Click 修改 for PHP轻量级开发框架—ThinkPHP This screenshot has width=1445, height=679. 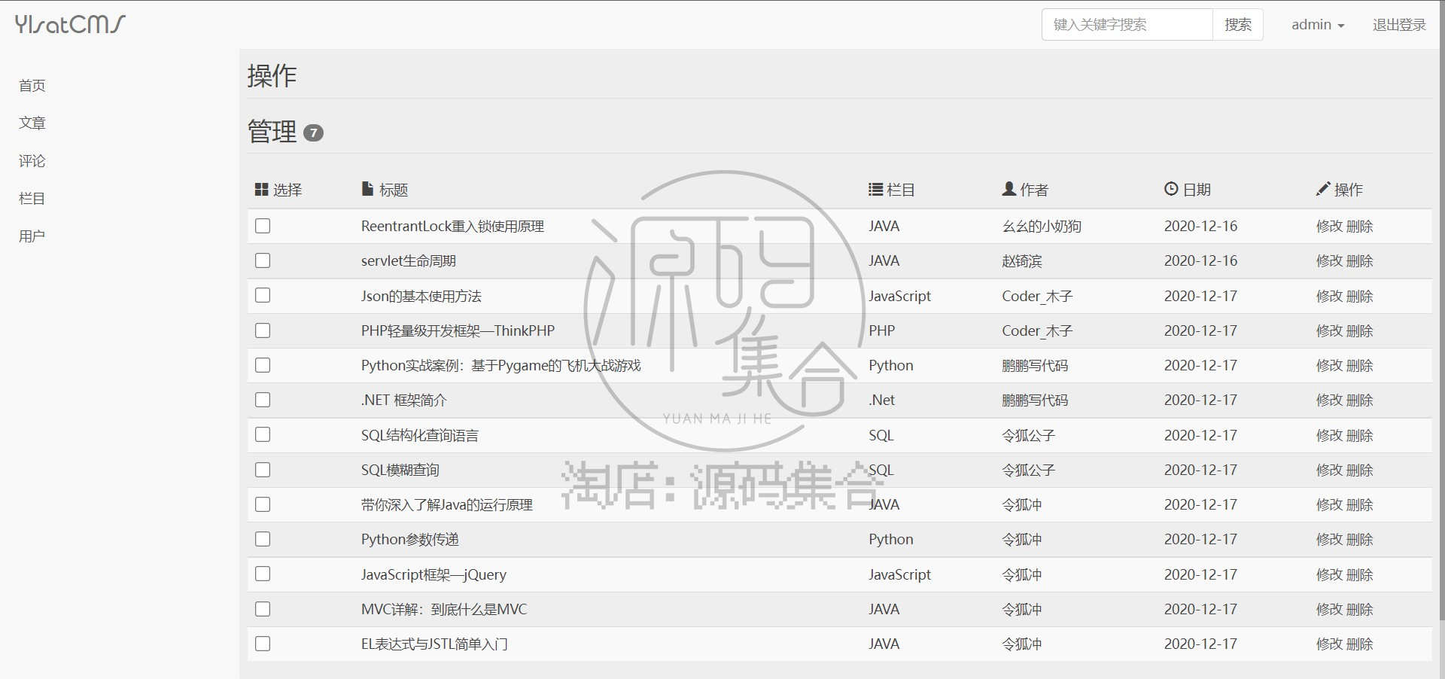(x=1329, y=331)
